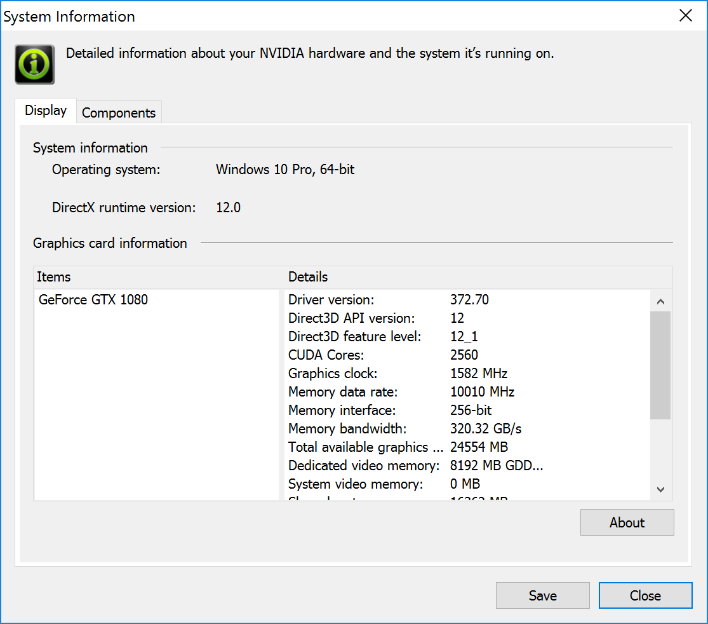Image resolution: width=708 pixels, height=624 pixels.
Task: Save the system information
Action: [x=542, y=595]
